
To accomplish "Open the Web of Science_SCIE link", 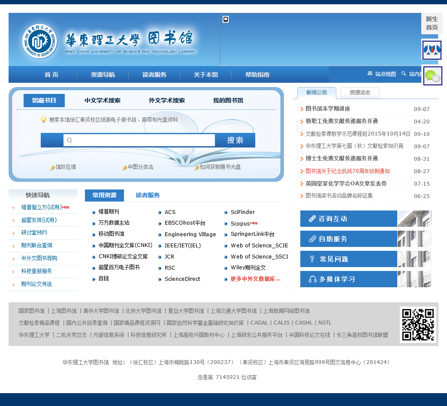I will (260, 246).
